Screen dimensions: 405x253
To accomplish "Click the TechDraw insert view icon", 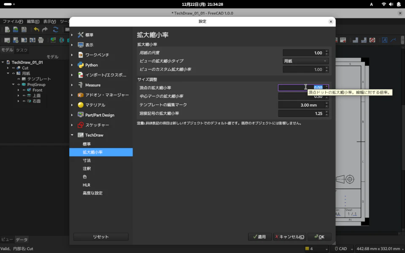I will pos(53,40).
